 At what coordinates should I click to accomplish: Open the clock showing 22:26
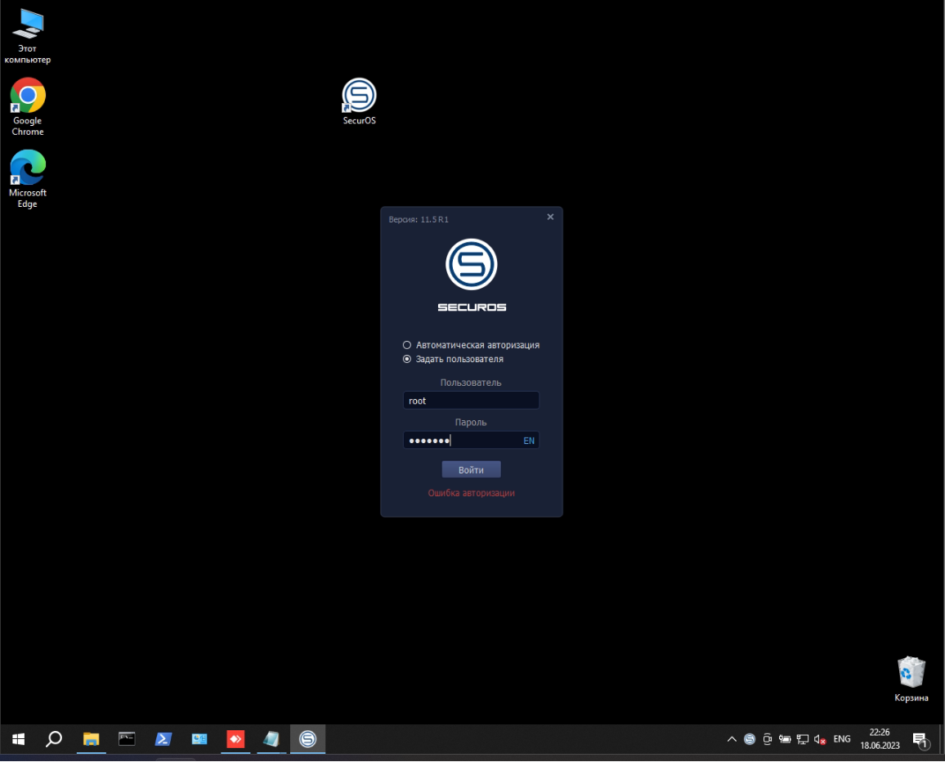pos(880,739)
